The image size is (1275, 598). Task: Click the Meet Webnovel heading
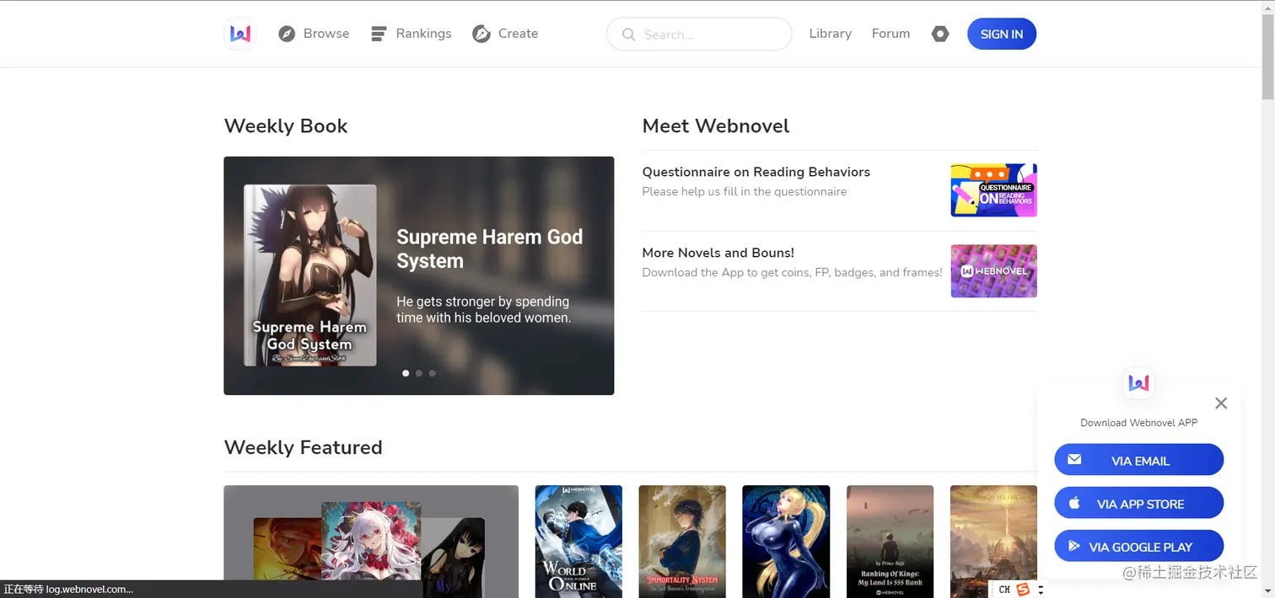point(716,125)
